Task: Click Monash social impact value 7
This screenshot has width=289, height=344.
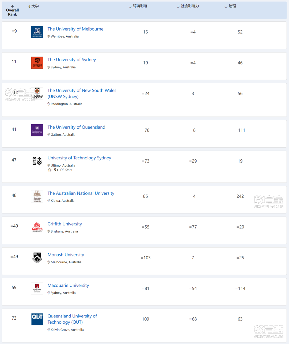Action: pyautogui.click(x=193, y=258)
